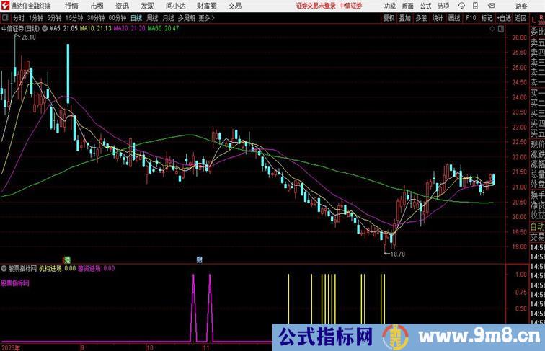Open the 版面 menu
Viewport: 545px width, 351px height.
pyautogui.click(x=408, y=6)
